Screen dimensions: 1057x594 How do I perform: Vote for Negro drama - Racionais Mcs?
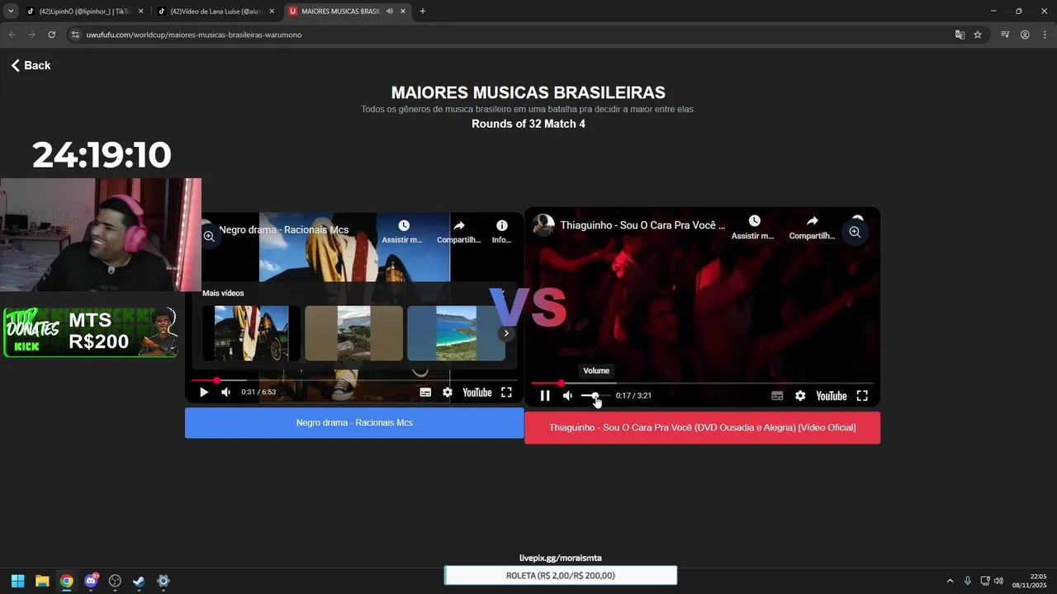354,422
